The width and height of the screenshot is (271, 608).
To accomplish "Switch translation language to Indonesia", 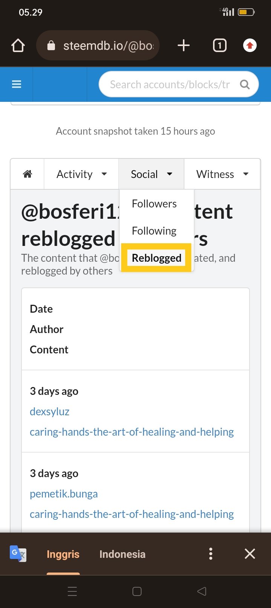I will click(122, 554).
